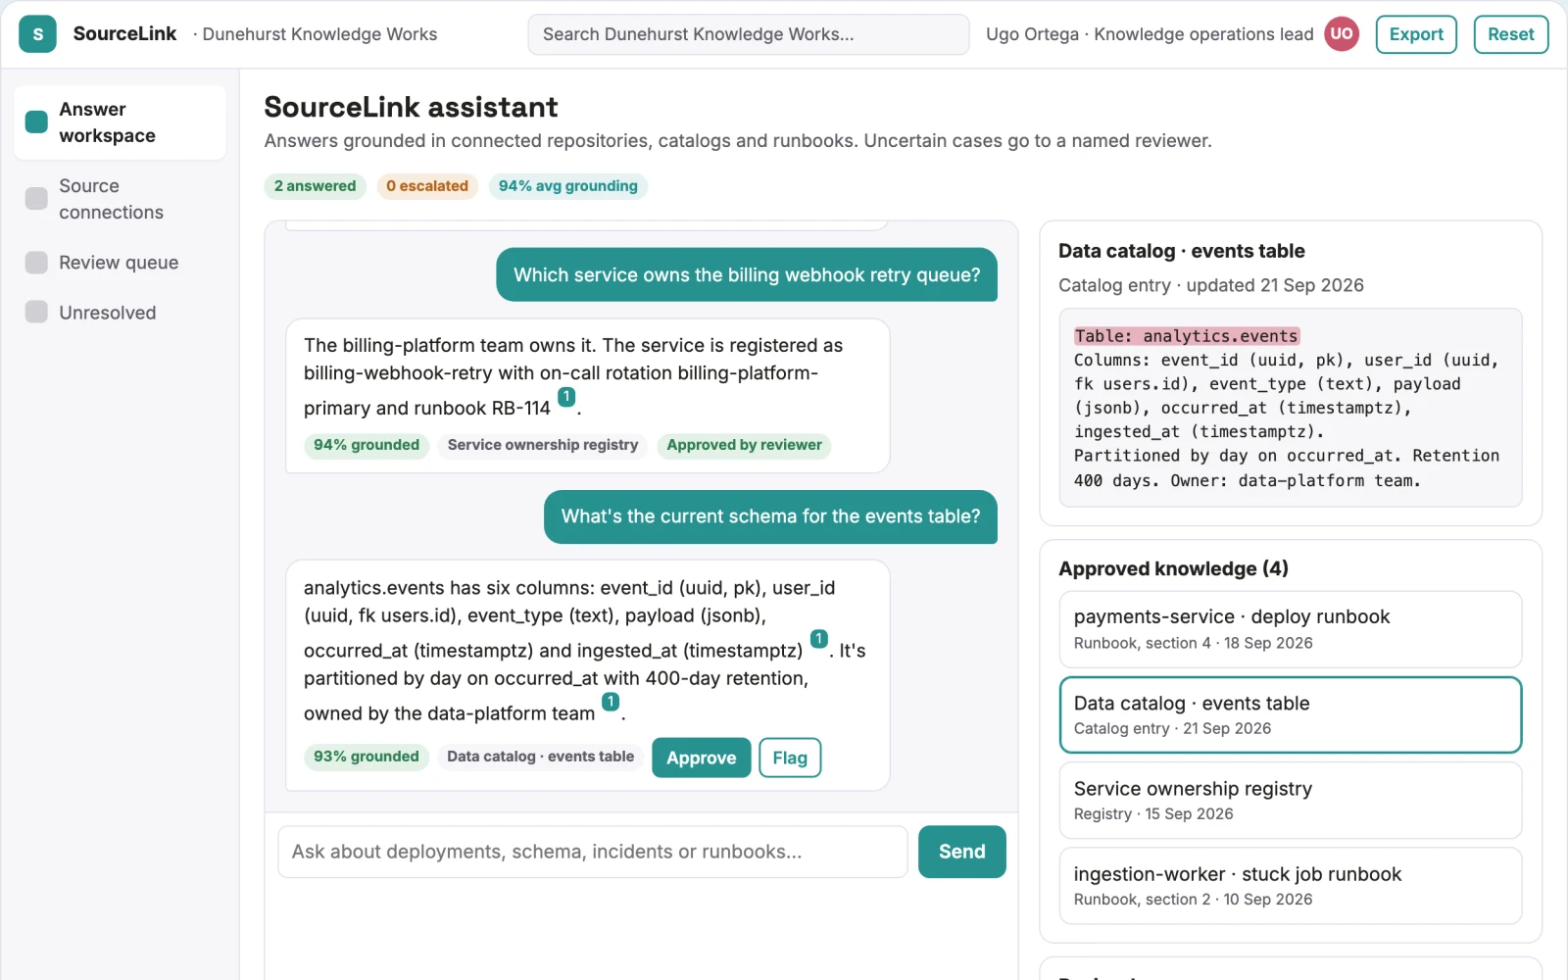Open Answer workspace in sidebar
The width and height of the screenshot is (1568, 980).
[120, 122]
